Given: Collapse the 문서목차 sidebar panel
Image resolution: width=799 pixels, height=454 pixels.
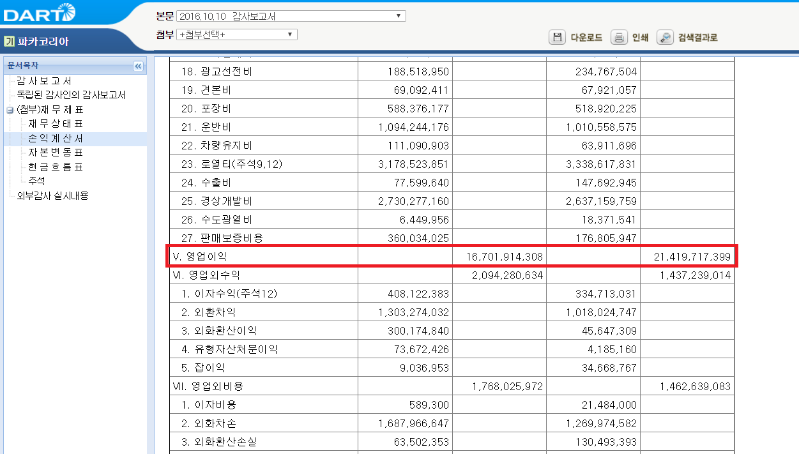Looking at the screenshot, I should click(x=138, y=66).
